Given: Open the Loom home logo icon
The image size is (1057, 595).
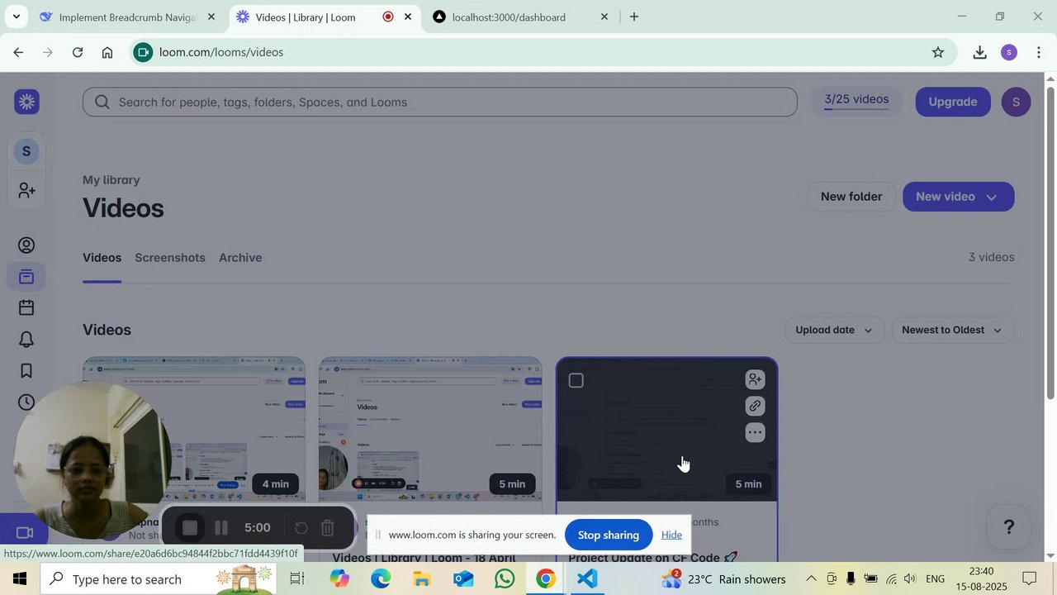Looking at the screenshot, I should tap(26, 102).
